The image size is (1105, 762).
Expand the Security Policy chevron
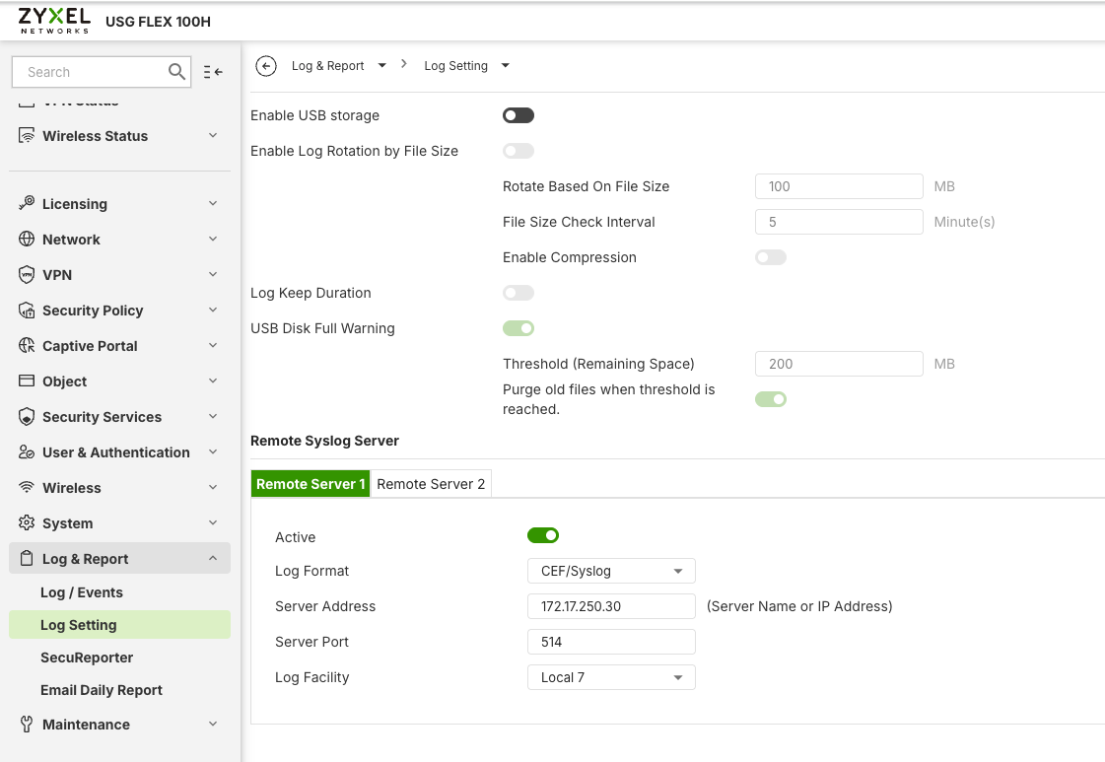point(213,311)
